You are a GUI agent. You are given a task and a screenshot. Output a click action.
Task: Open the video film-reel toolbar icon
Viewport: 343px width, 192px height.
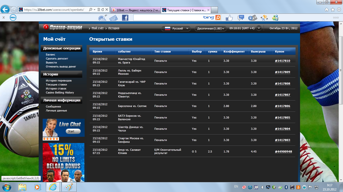point(253,18)
